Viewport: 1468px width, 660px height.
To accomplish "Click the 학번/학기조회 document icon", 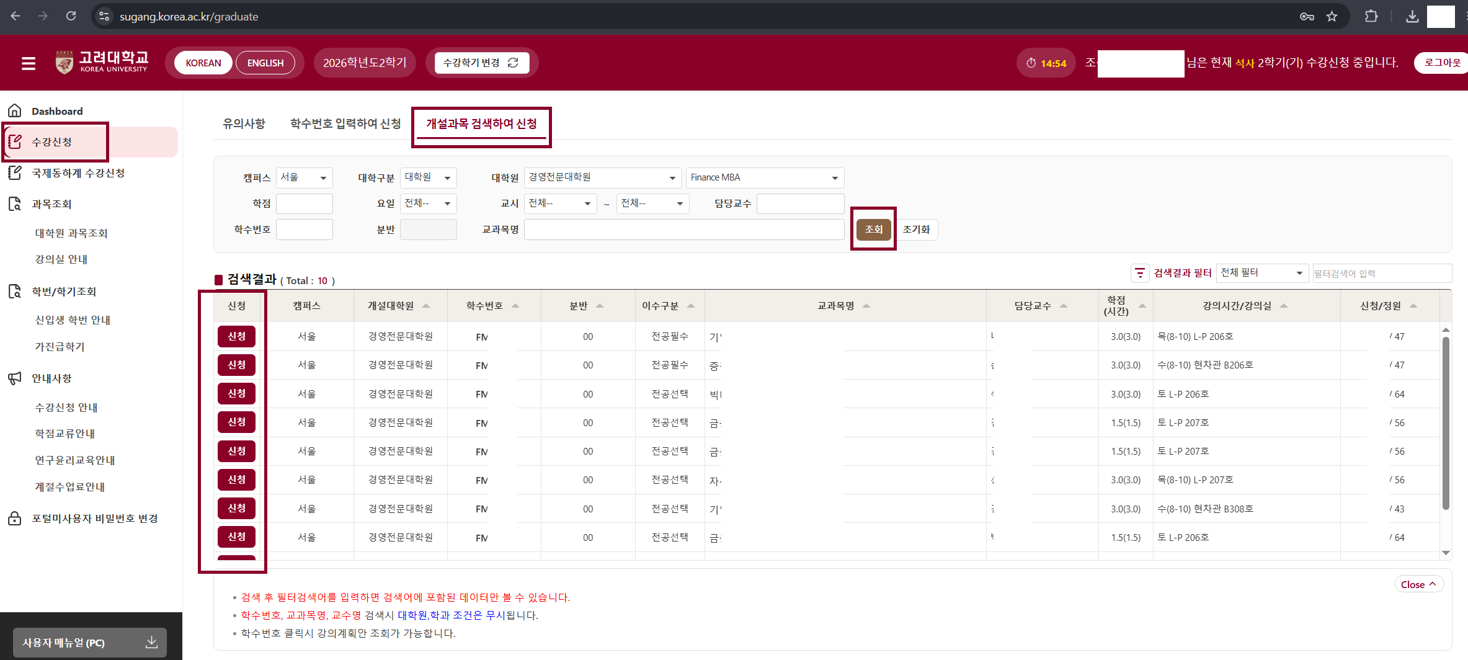I will click(15, 292).
